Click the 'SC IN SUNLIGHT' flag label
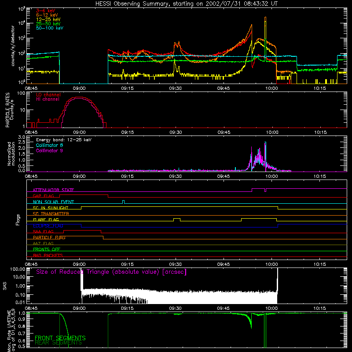352x352 pixels. click(51, 208)
